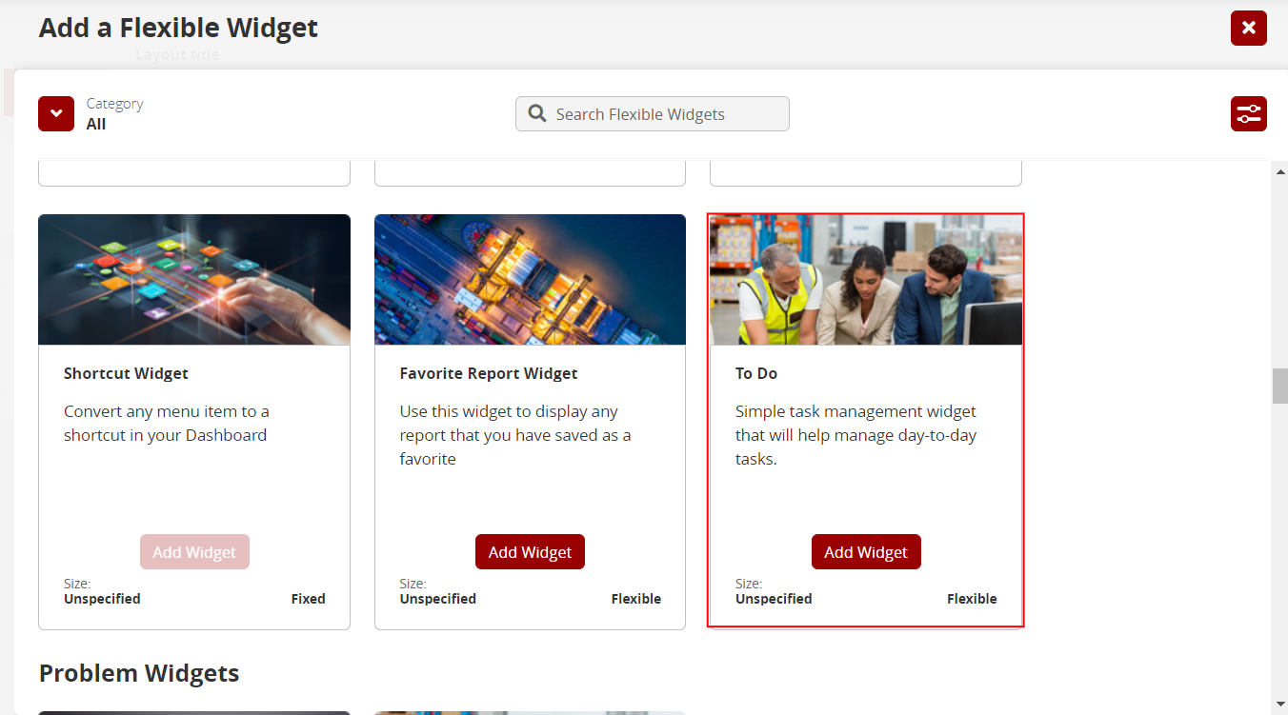Click the 'Add a Flexible Widget' heading
The image size is (1288, 715).
click(178, 29)
